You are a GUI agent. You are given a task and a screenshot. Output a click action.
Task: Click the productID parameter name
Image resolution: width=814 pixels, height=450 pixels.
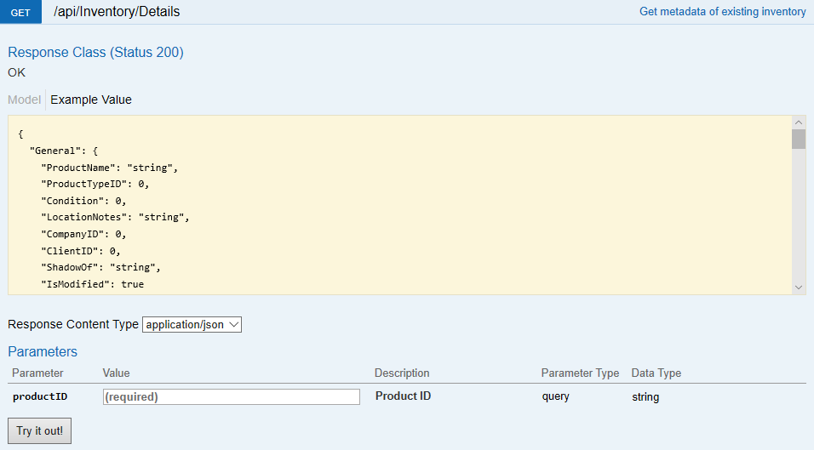click(x=40, y=396)
